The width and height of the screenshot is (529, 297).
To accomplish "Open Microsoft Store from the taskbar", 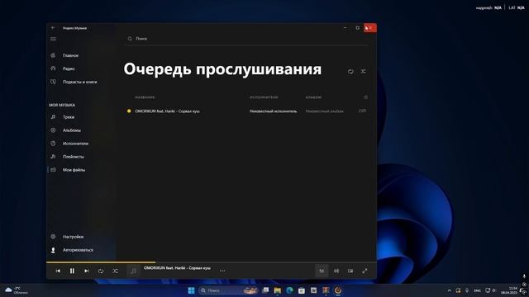I will pos(302,290).
